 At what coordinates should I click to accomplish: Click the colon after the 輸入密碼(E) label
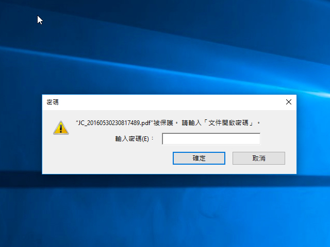click(153, 139)
